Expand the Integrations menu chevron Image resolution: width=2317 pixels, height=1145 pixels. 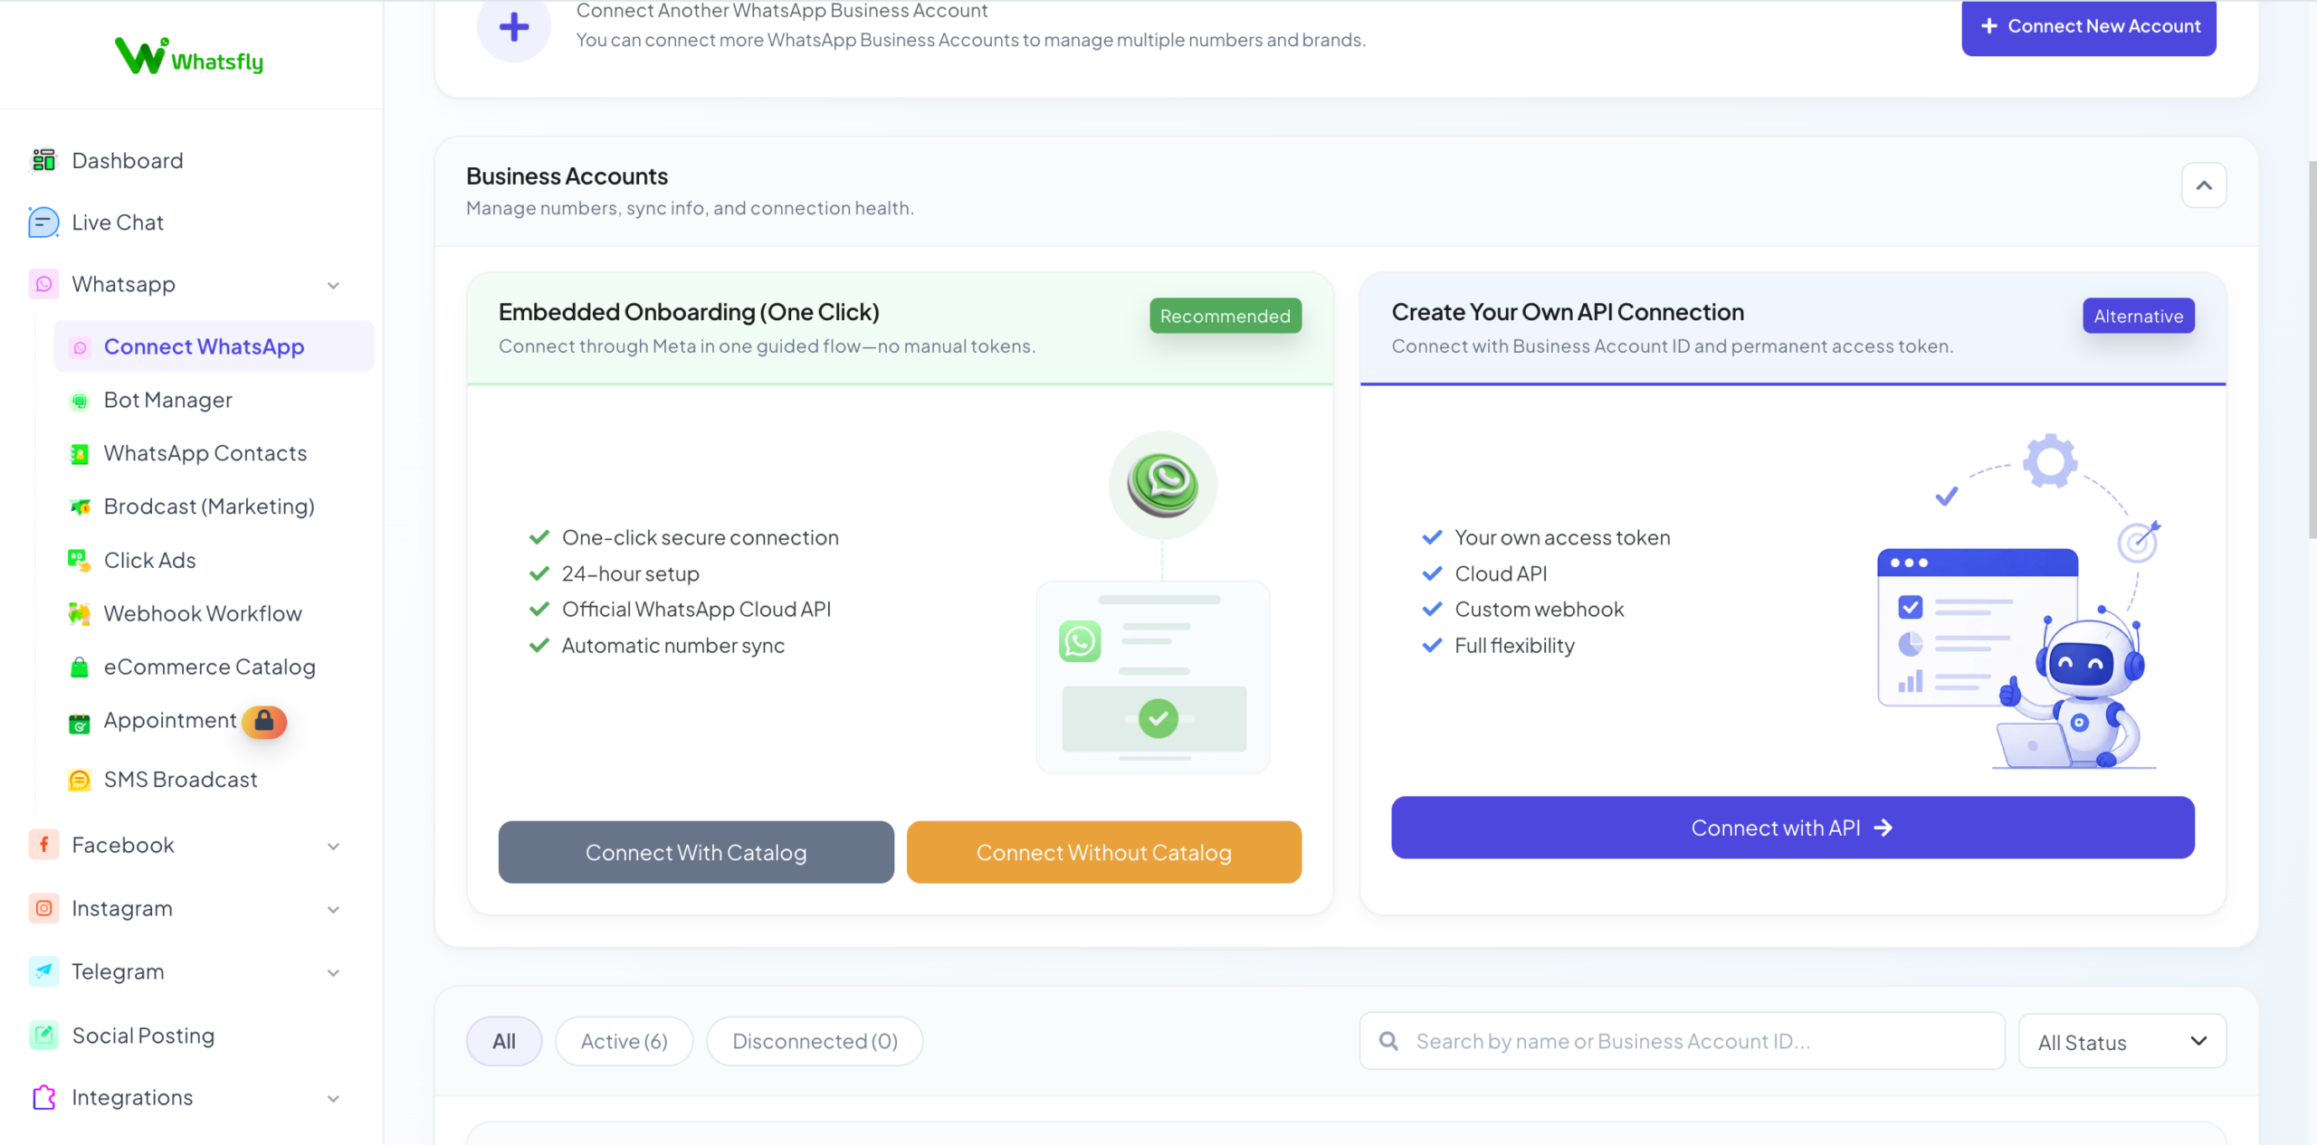click(333, 1099)
